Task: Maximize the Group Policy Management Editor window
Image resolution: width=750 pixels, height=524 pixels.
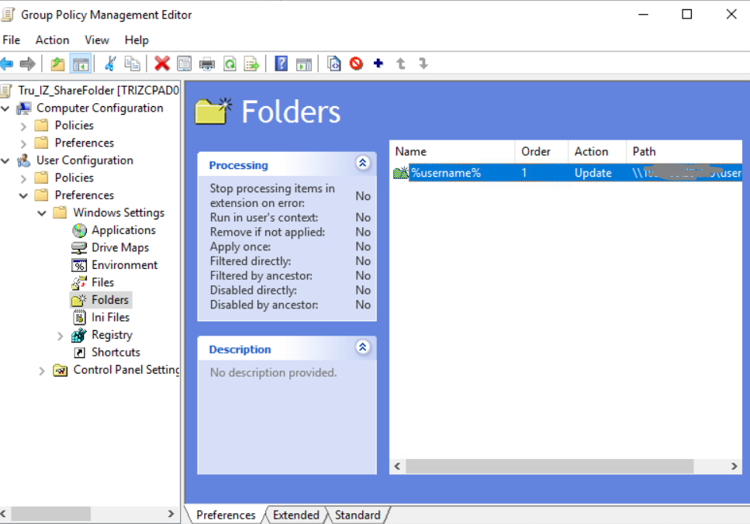Action: (687, 15)
